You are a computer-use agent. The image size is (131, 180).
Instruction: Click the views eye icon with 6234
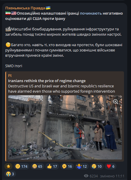(x=86, y=176)
